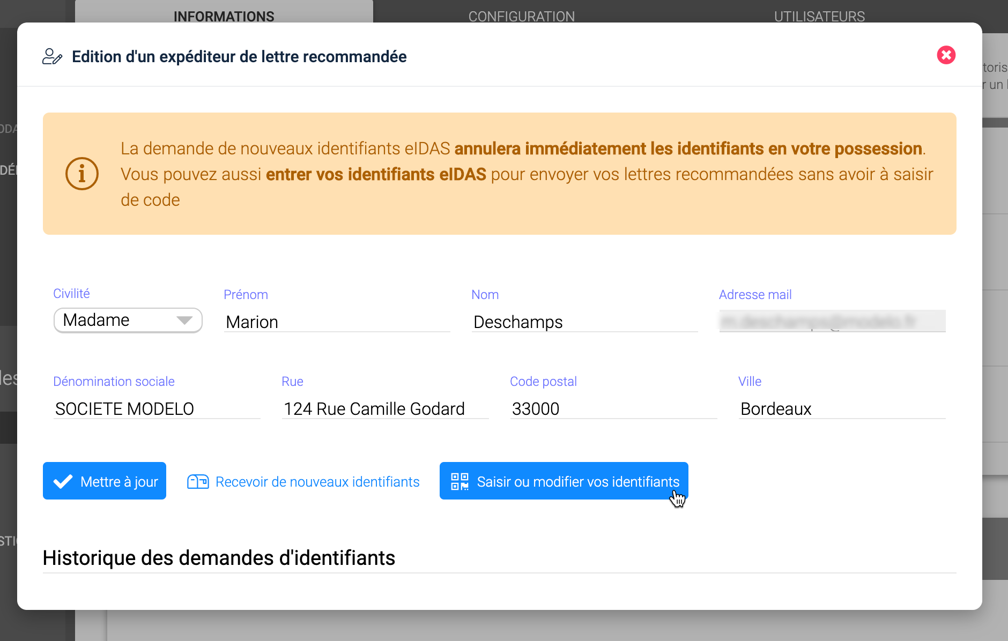Expand Civilité list via the arrow
The image size is (1008, 641).
[184, 320]
